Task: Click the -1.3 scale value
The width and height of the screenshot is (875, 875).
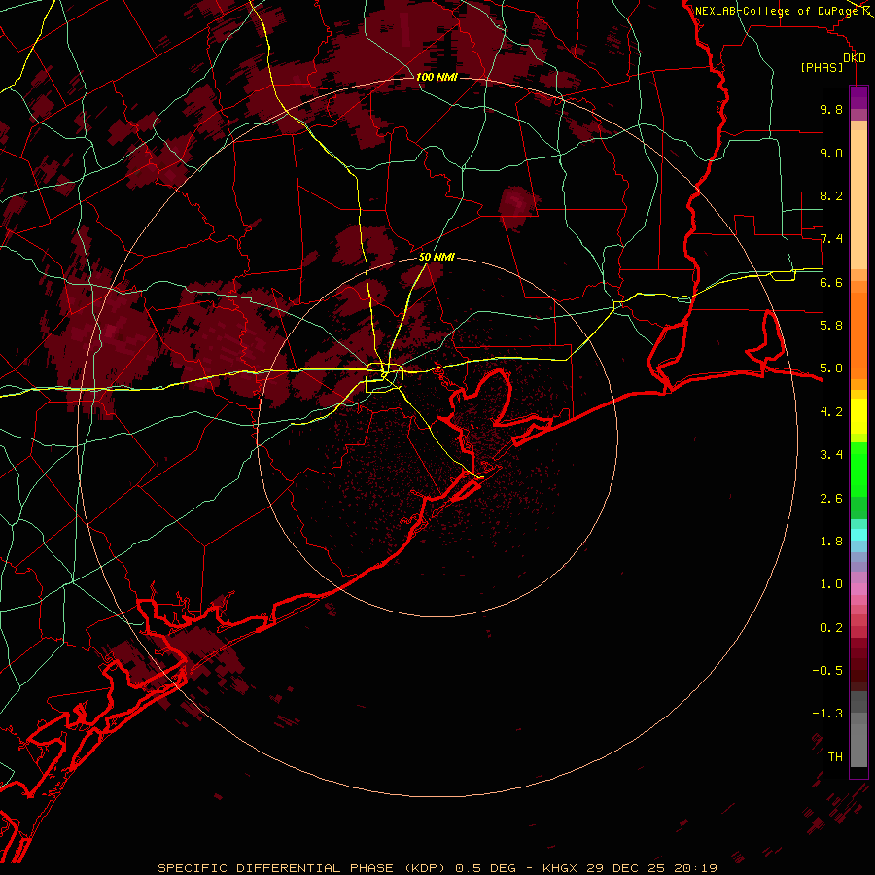Action: pyautogui.click(x=827, y=714)
